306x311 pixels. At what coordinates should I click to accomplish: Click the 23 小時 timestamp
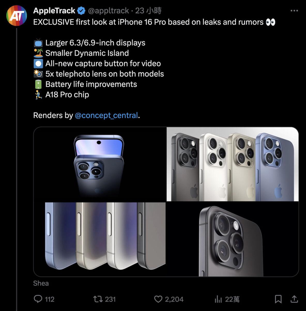(148, 11)
